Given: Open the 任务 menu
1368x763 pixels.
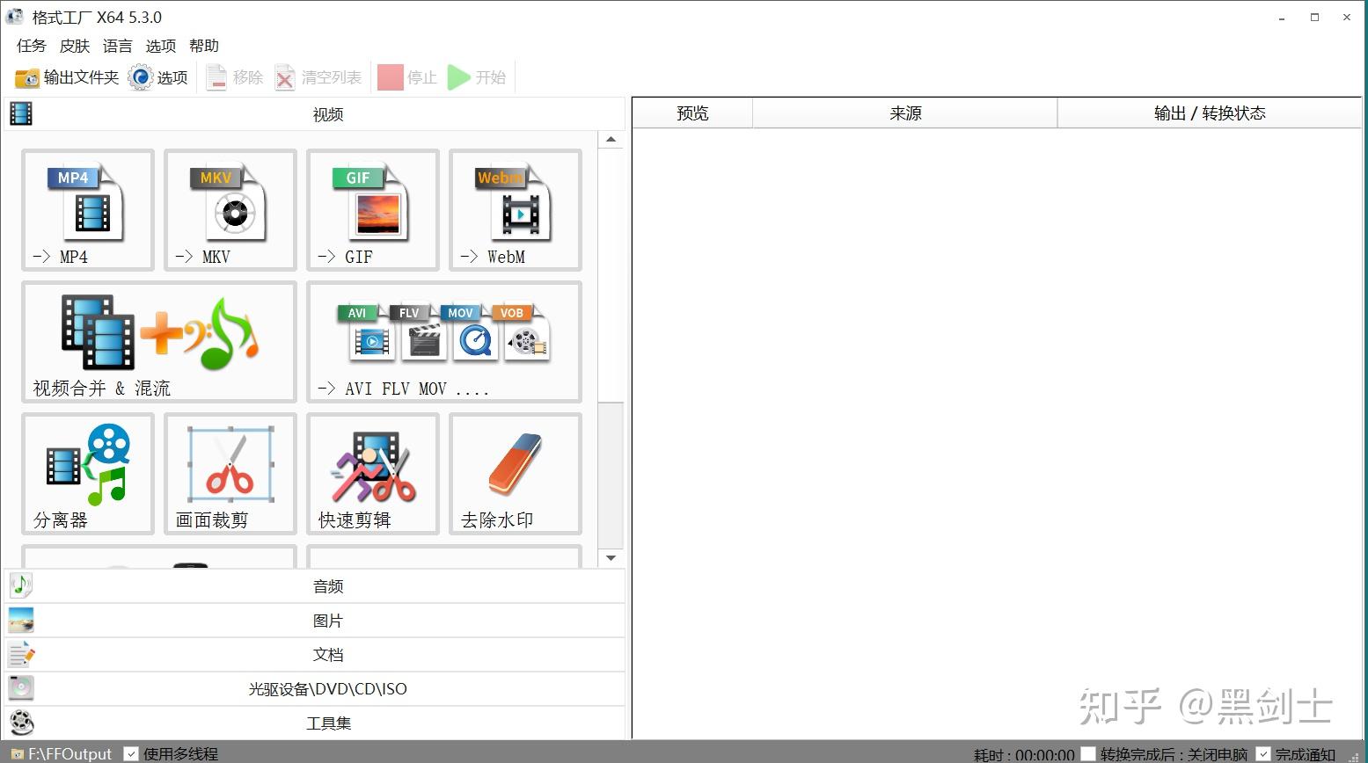Looking at the screenshot, I should coord(32,46).
